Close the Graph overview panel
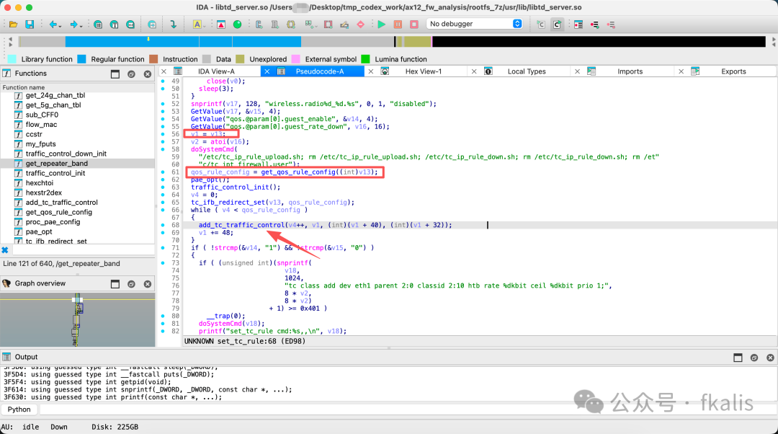Image resolution: width=778 pixels, height=434 pixels. pyautogui.click(x=148, y=284)
